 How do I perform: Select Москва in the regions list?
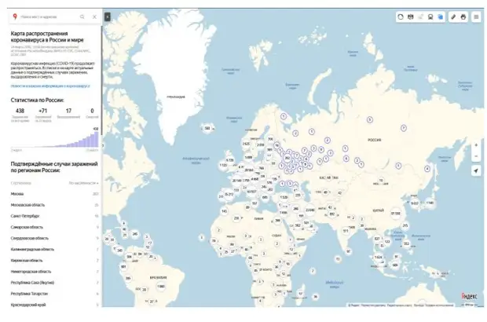point(18,192)
